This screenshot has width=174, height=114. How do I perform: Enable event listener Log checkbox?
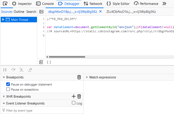(74, 103)
